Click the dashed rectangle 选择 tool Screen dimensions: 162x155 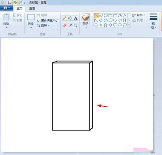[31, 17]
